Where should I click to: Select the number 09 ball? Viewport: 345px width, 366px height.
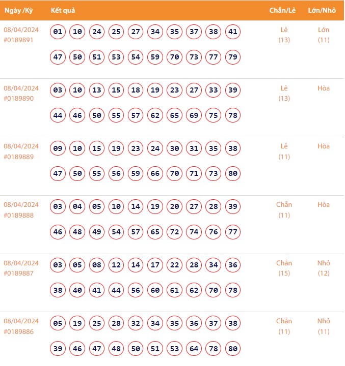(x=58, y=149)
